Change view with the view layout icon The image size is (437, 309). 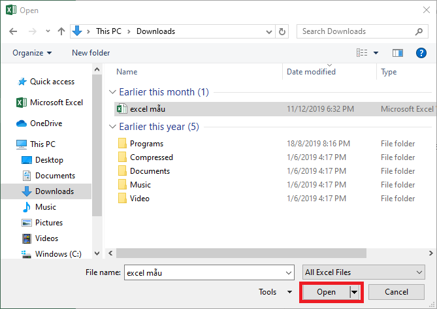tap(362, 53)
